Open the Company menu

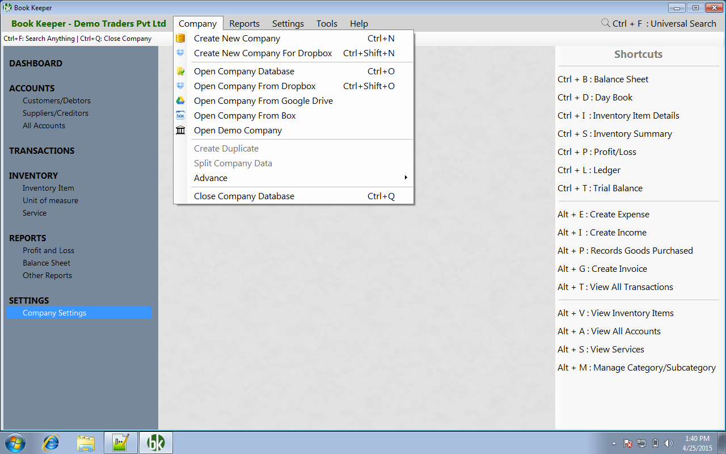click(x=197, y=23)
